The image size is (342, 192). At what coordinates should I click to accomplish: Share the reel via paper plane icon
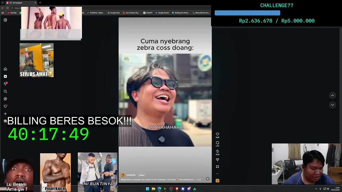(x=217, y=160)
